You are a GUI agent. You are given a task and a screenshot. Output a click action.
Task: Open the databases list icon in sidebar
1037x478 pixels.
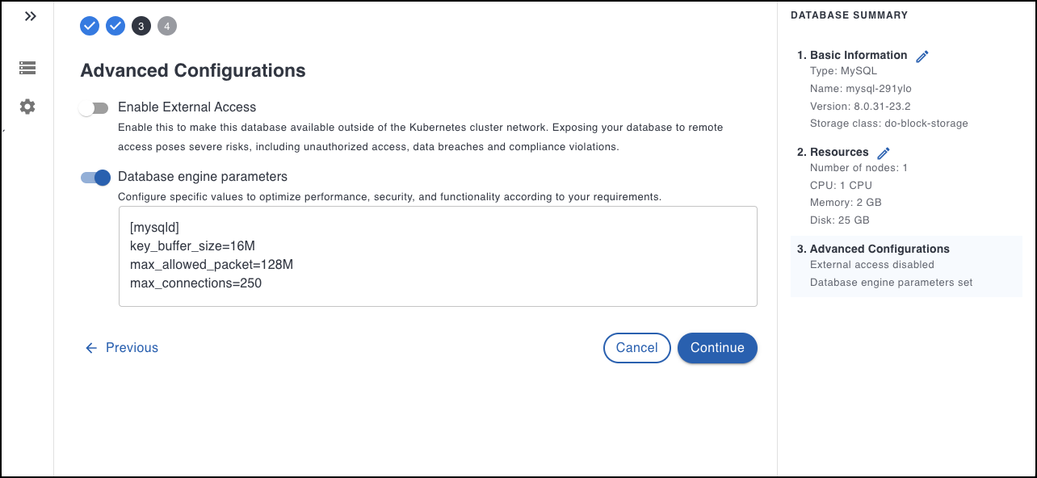pos(27,68)
